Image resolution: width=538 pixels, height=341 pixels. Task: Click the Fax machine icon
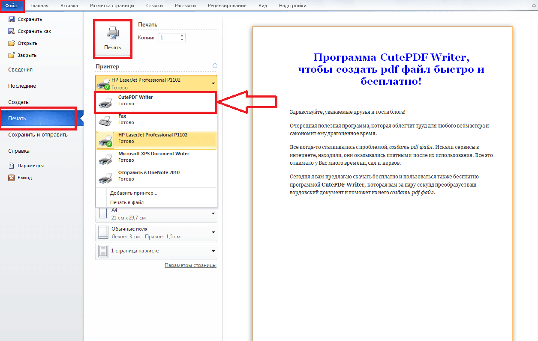(x=105, y=120)
